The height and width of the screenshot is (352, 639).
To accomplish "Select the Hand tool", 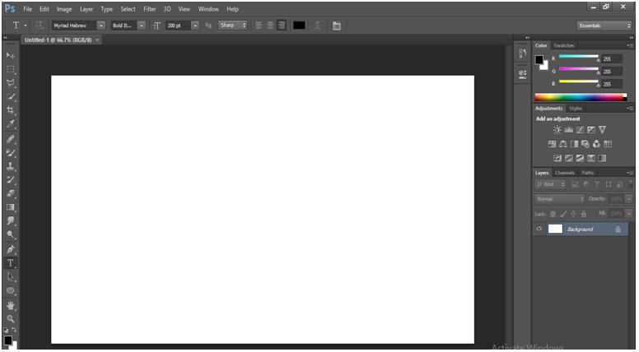I will 11,305.
